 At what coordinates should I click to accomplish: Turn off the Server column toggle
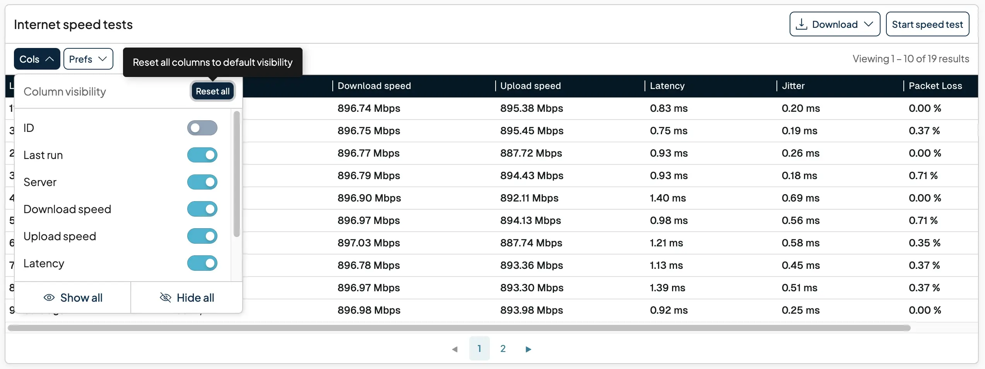tap(202, 182)
